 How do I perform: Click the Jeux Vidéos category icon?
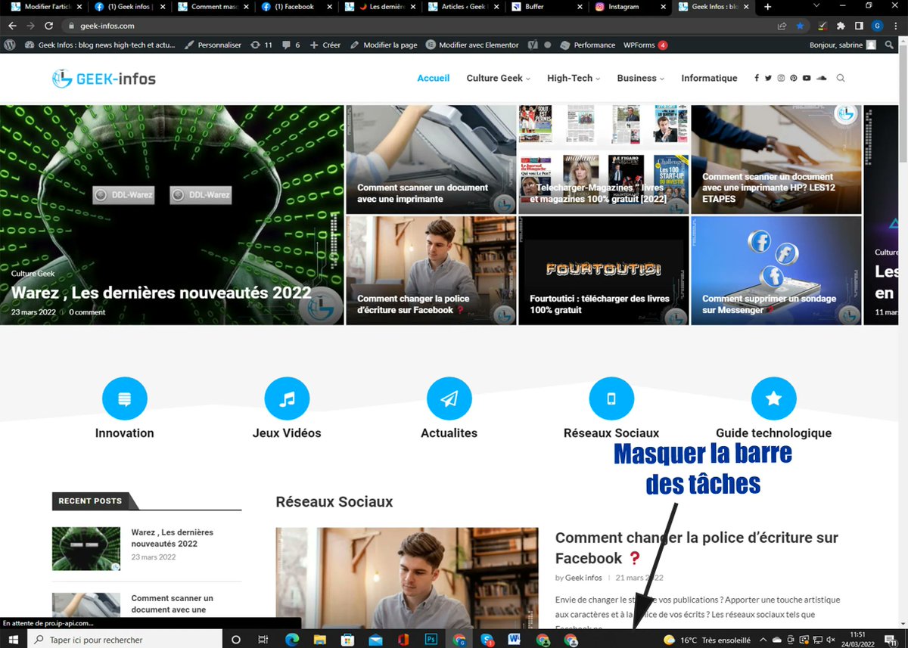pos(287,398)
